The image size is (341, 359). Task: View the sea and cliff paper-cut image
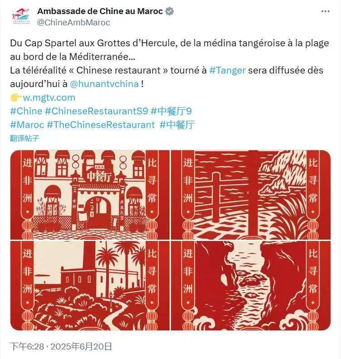[x=251, y=195]
